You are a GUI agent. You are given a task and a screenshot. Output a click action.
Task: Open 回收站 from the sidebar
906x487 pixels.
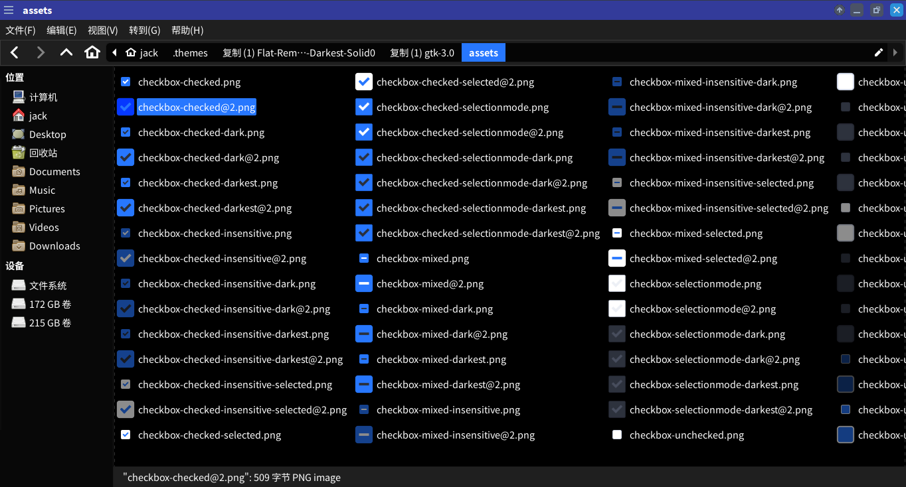click(x=45, y=153)
